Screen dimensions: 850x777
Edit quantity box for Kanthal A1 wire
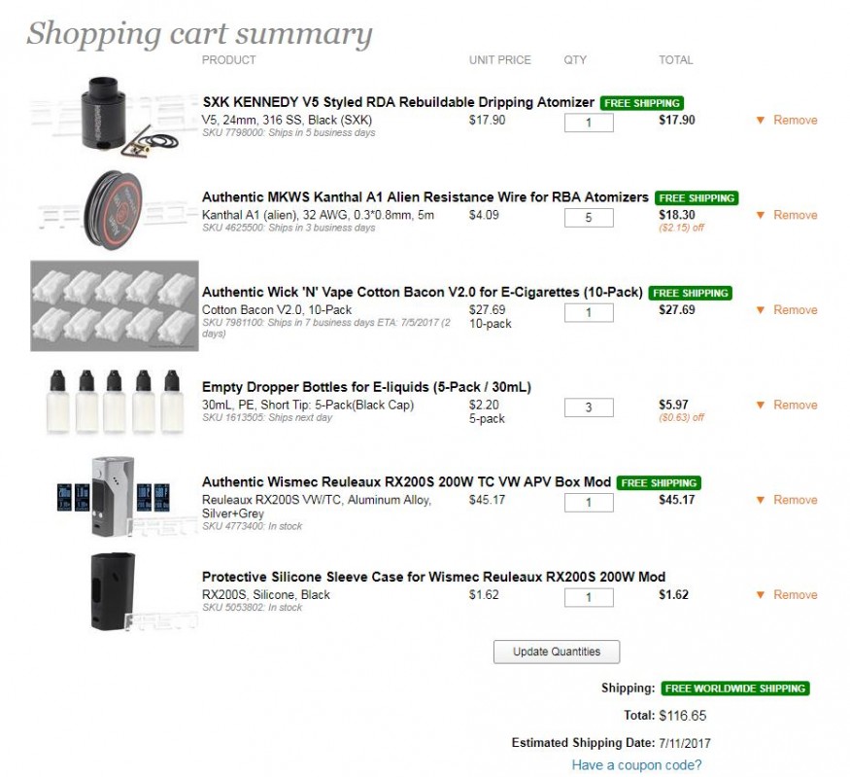(589, 218)
